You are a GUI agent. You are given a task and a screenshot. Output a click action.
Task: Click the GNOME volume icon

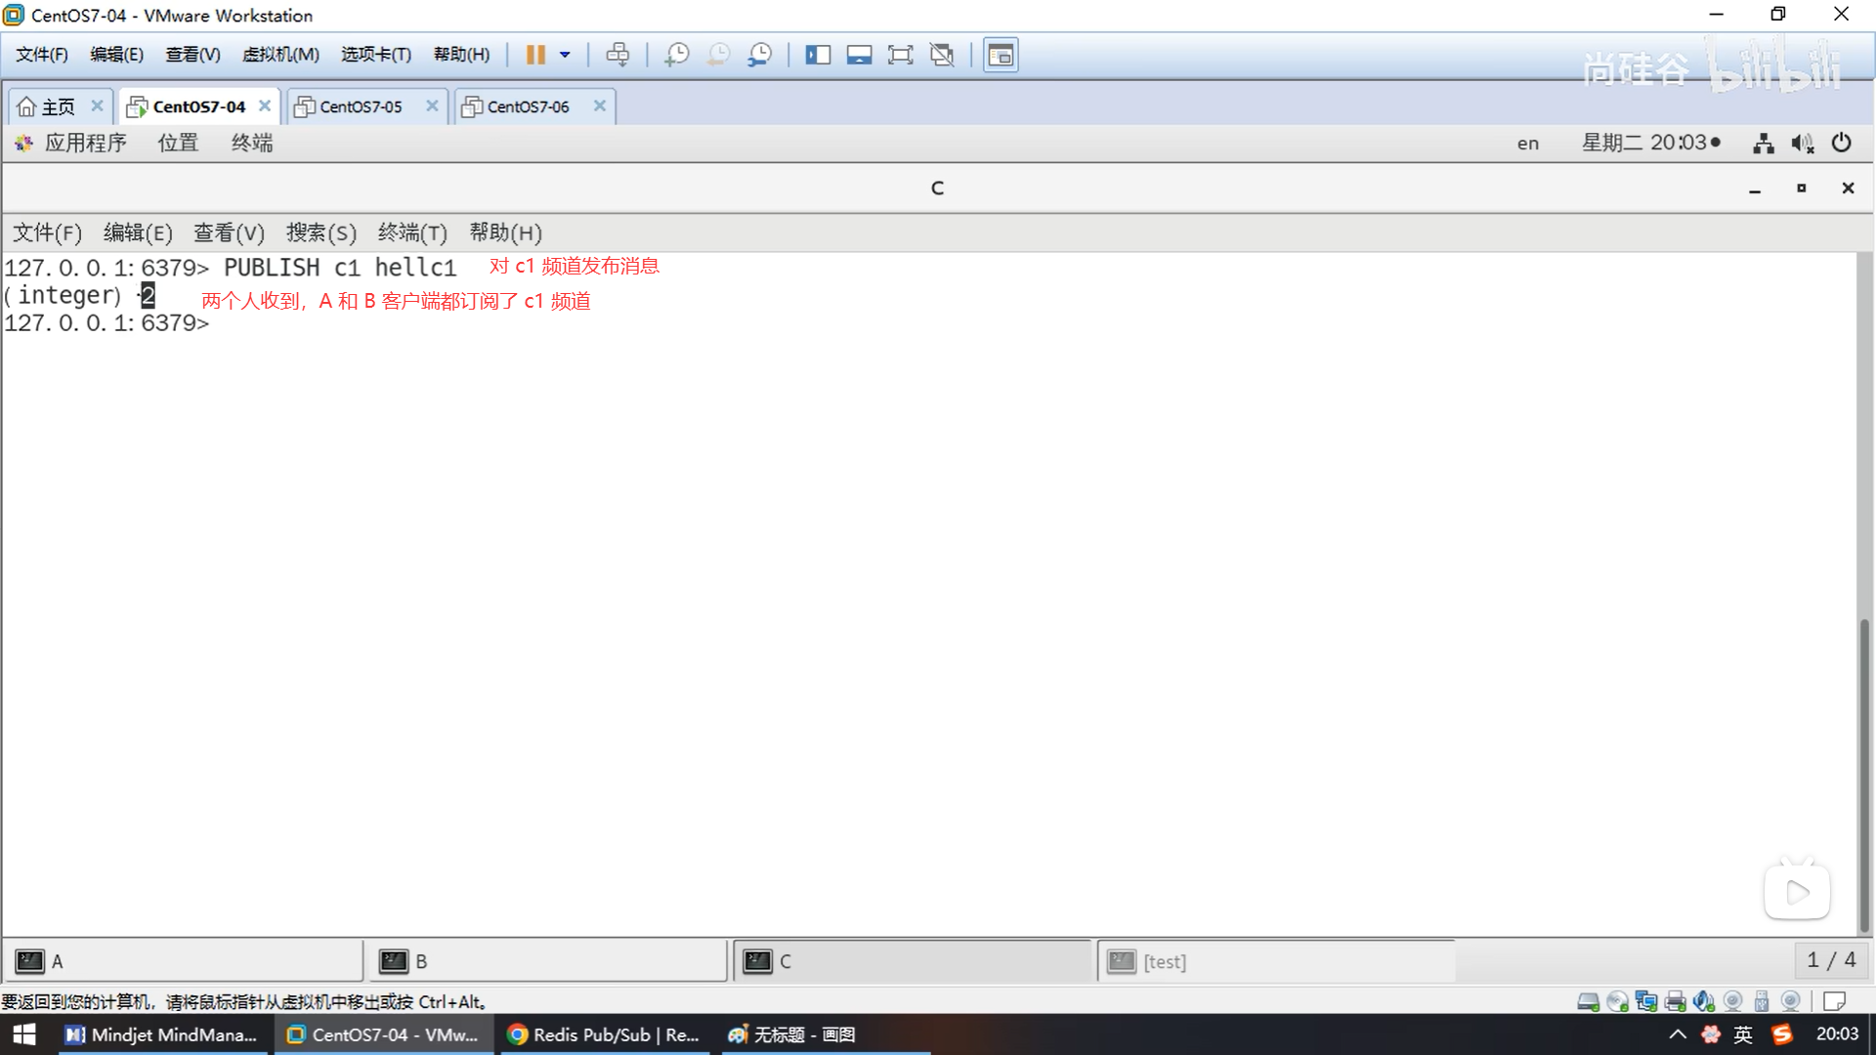tap(1802, 144)
